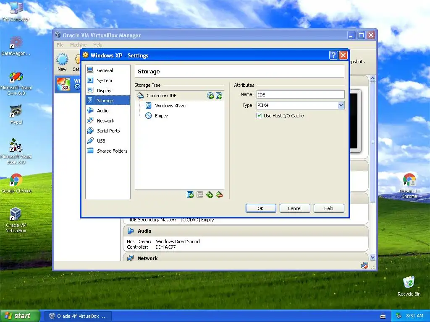The width and height of the screenshot is (430, 322).
Task: Select DataWagon desktop shortcut
Action: click(x=16, y=46)
